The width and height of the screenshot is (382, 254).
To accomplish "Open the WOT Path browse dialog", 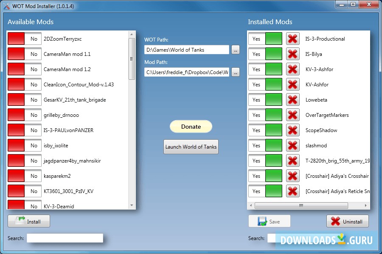I will click(235, 50).
